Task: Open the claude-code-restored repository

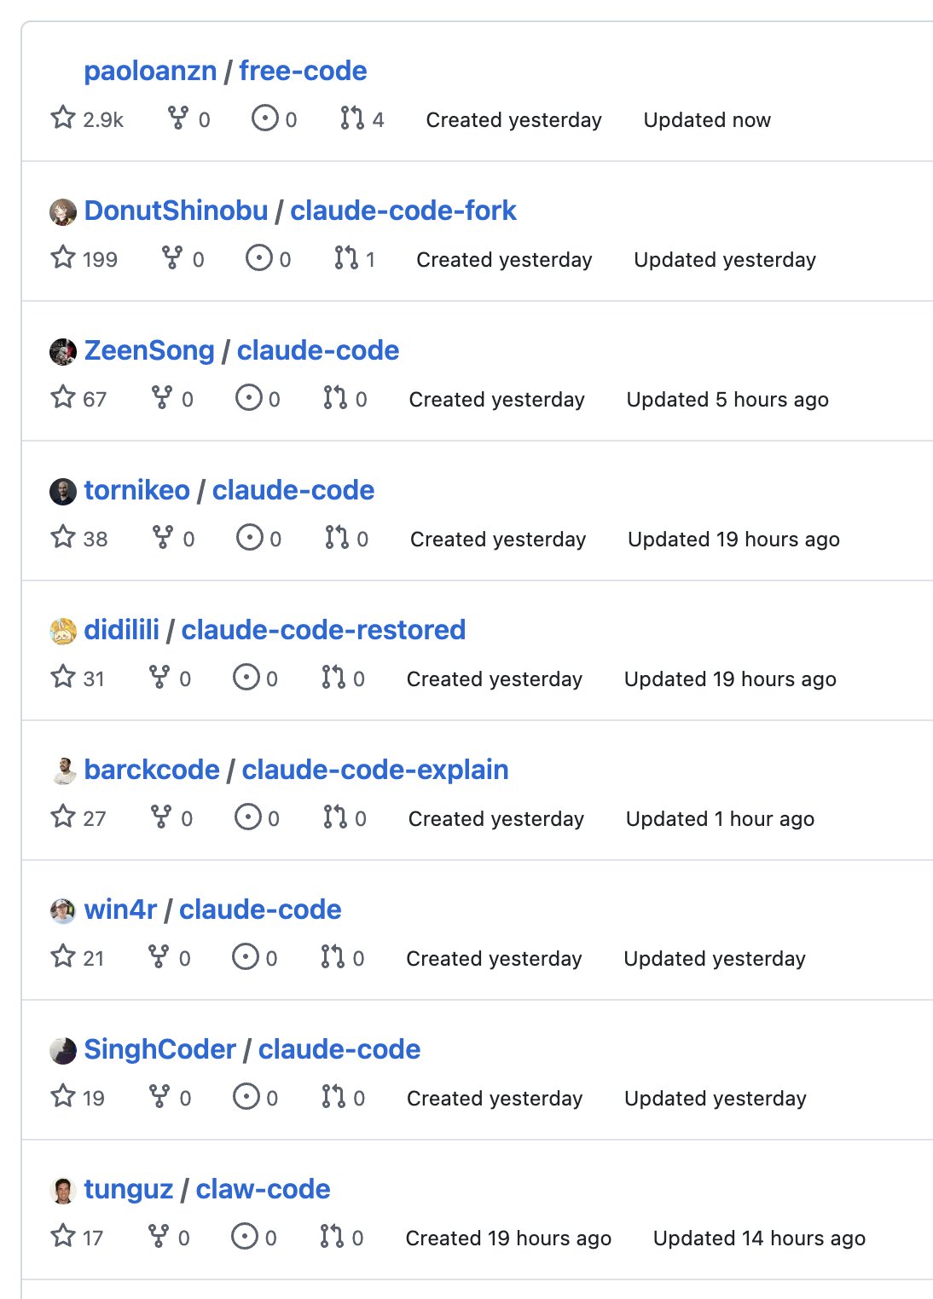Action: point(323,630)
